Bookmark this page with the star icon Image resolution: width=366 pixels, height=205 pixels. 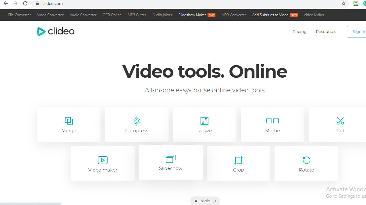pos(344,4)
